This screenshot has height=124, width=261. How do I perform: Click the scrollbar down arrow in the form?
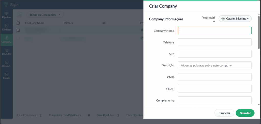point(259,104)
